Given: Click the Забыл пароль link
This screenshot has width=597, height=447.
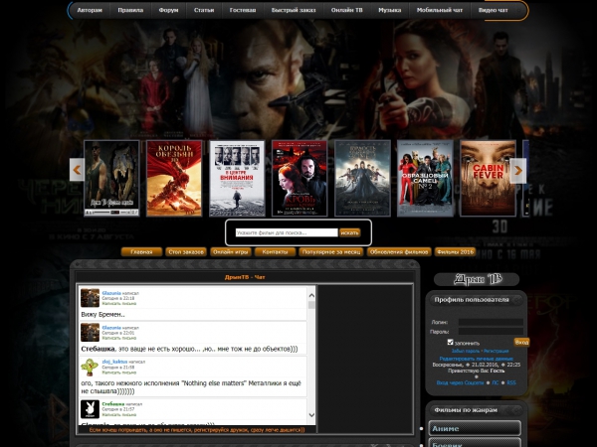Looking at the screenshot, I should 466,352.
